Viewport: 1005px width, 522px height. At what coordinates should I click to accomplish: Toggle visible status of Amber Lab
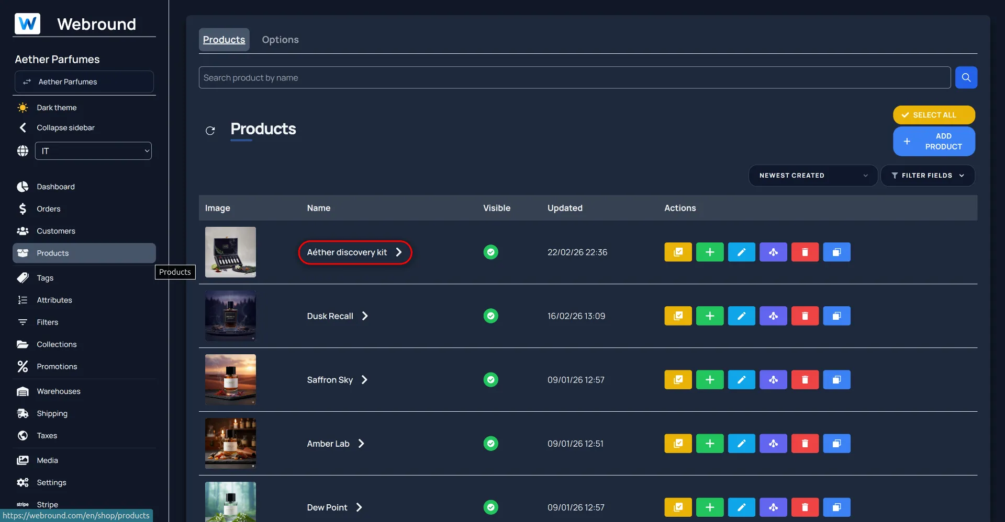tap(490, 444)
